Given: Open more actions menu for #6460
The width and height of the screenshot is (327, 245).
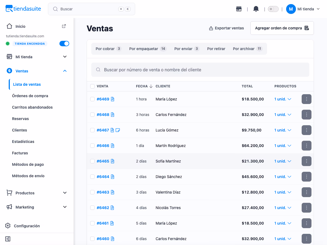Looking at the screenshot, I should 307,239.
